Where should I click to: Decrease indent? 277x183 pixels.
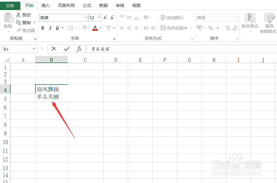click(x=146, y=28)
